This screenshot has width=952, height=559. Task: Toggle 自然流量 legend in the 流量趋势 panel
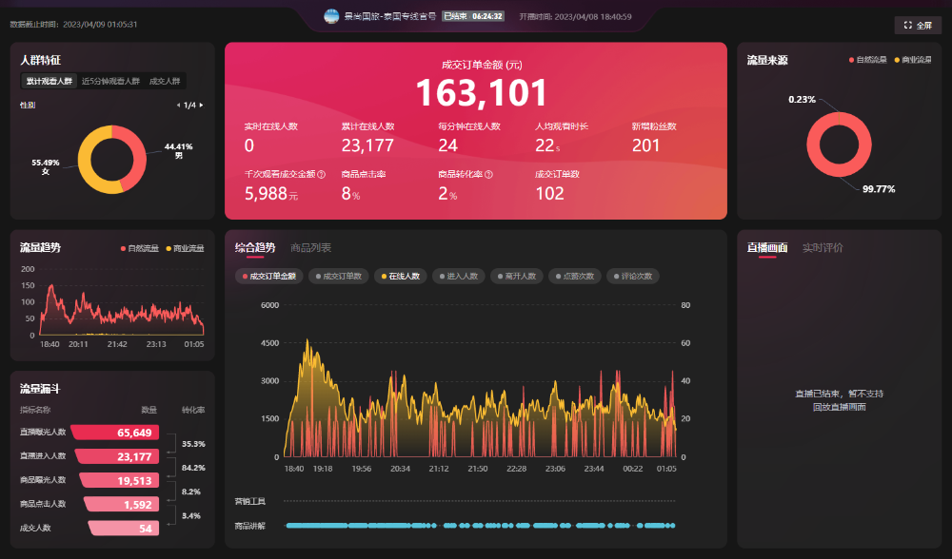pyautogui.click(x=140, y=248)
